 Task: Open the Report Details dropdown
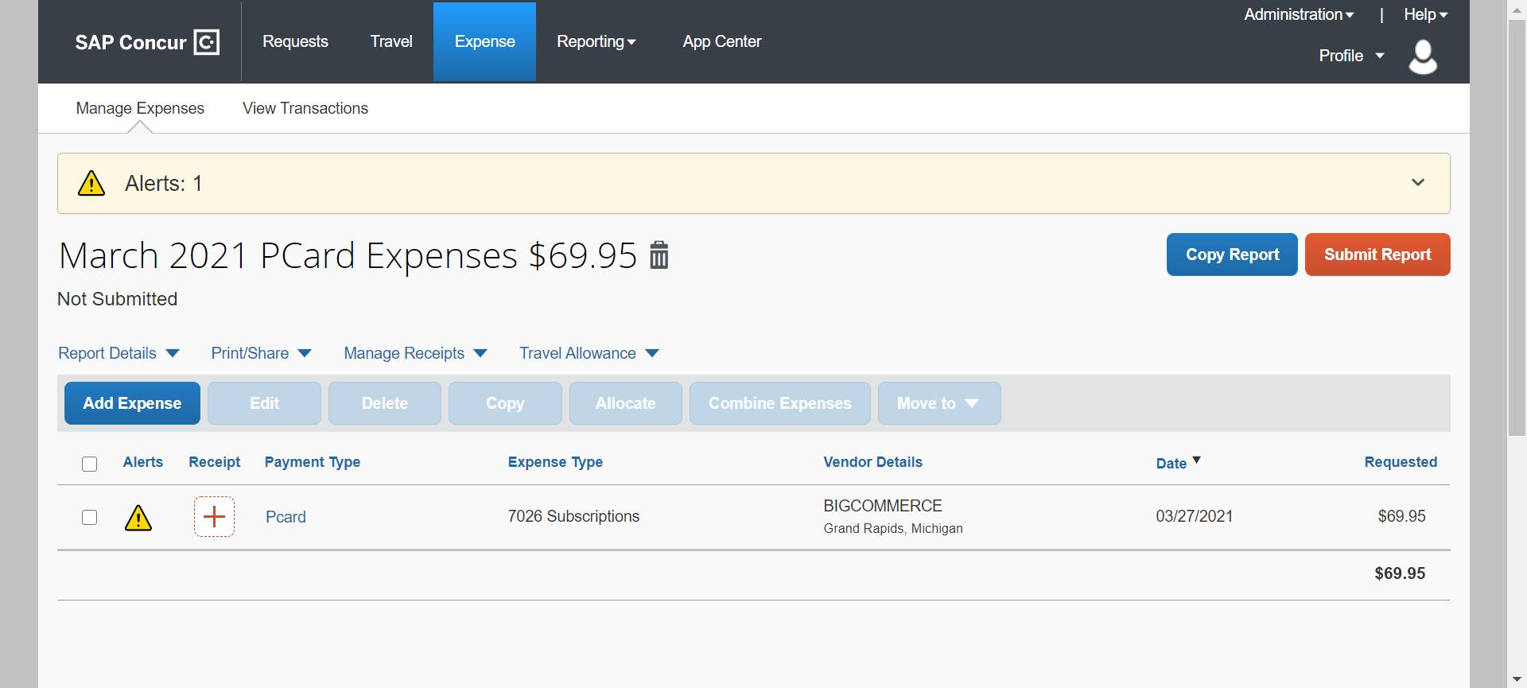pyautogui.click(x=119, y=353)
